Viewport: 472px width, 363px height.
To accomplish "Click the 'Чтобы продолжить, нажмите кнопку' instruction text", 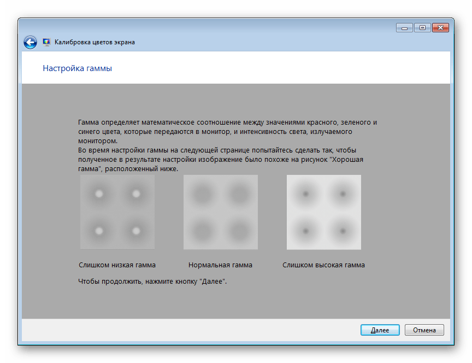I will pos(152,282).
